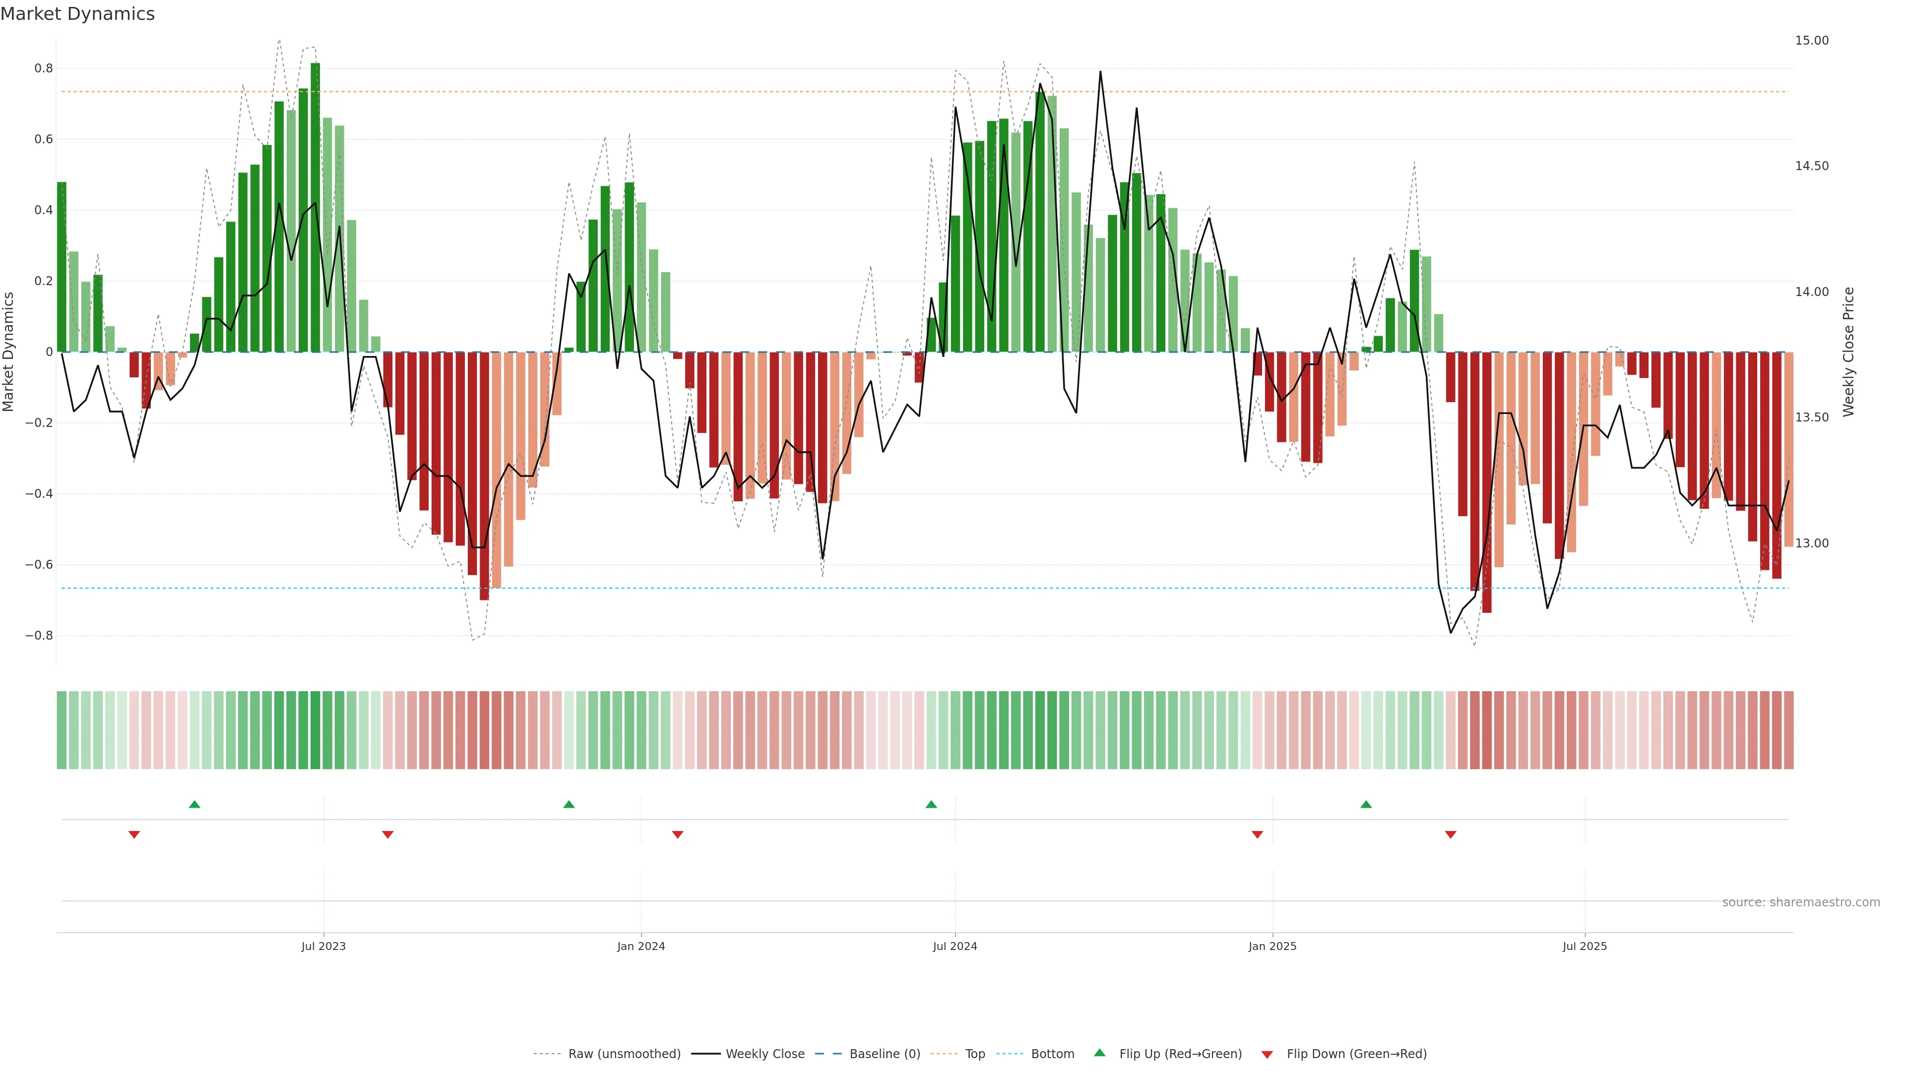The height and width of the screenshot is (1071, 1905).
Task: Click the Jul 2025 axis label
Action: pos(1585,947)
